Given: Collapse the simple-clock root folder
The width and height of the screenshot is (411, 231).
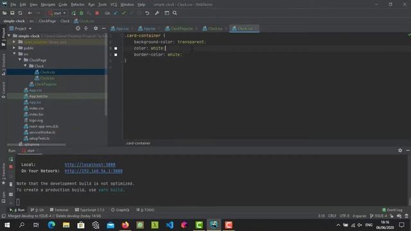Looking at the screenshot, I should coord(9,36).
